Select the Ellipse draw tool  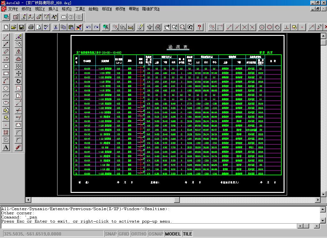(6, 103)
